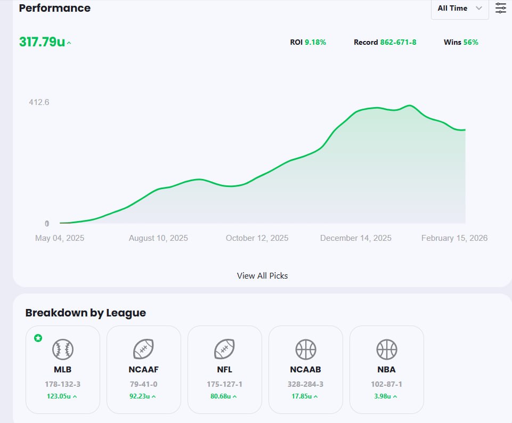The height and width of the screenshot is (423, 512).
Task: Click the 317.79u total units figure
Action: 42,42
